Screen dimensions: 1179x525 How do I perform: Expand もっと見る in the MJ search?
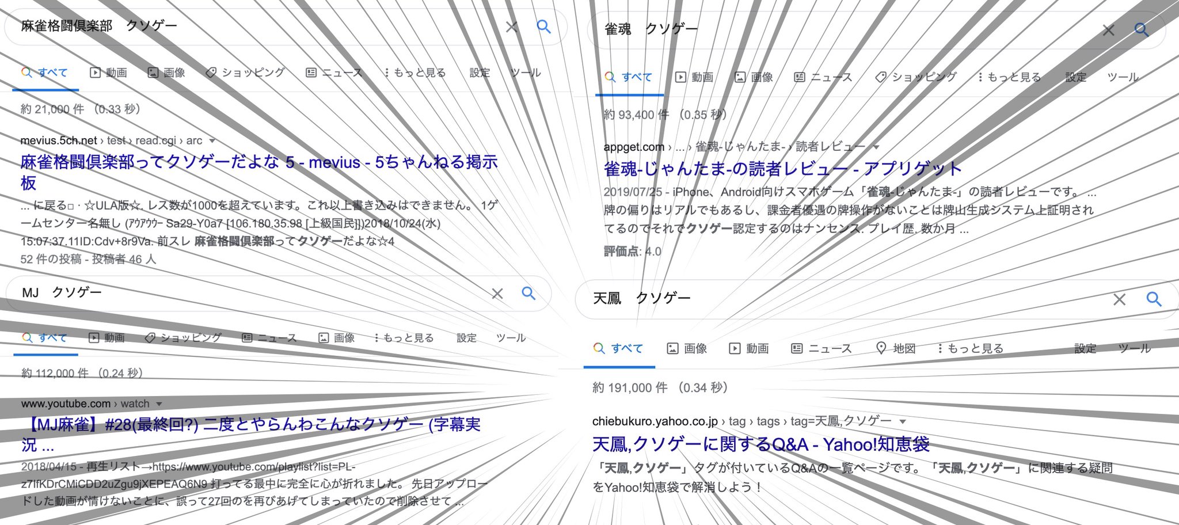404,338
